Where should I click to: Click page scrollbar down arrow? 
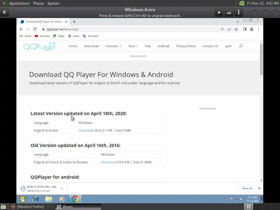click(x=261, y=180)
